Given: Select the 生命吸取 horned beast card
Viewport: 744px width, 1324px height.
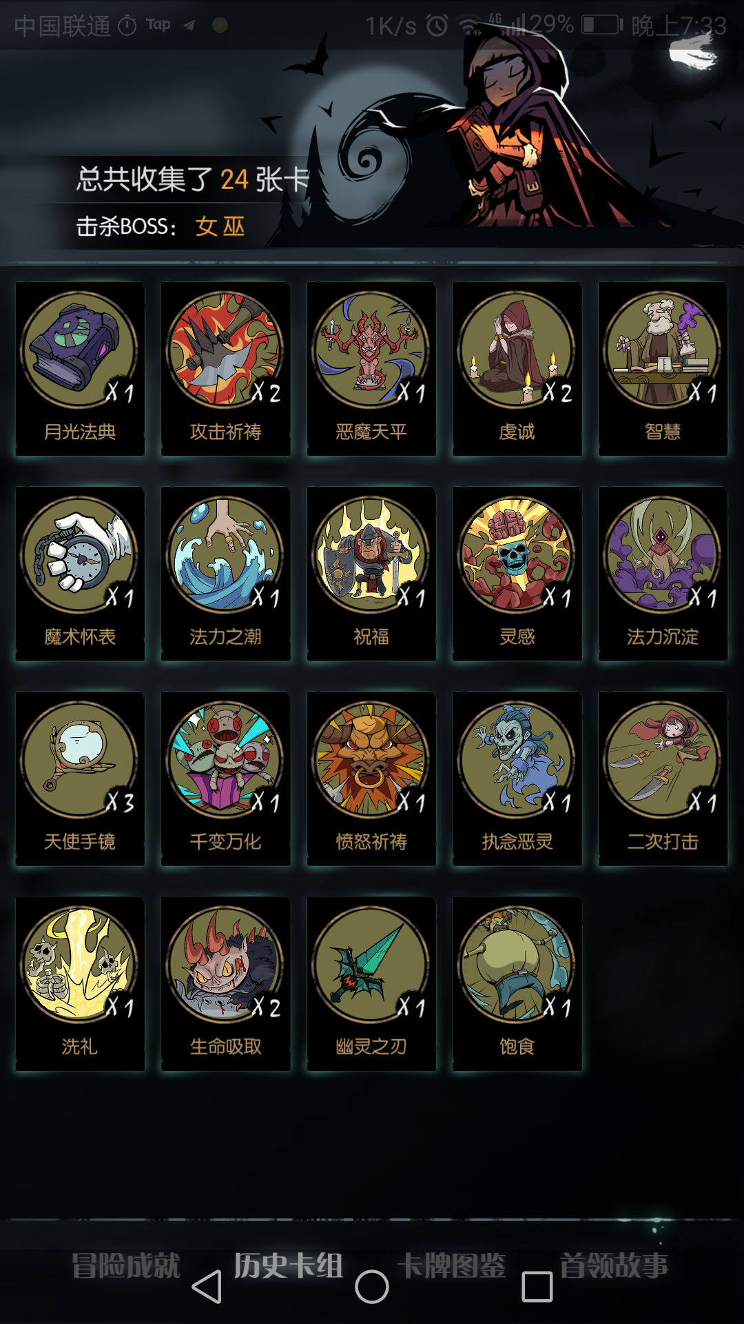Looking at the screenshot, I should 225,983.
